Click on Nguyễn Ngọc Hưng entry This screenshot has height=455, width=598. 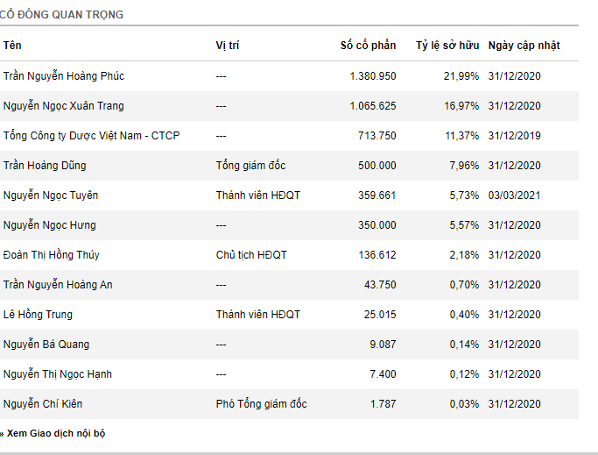pyautogui.click(x=51, y=225)
